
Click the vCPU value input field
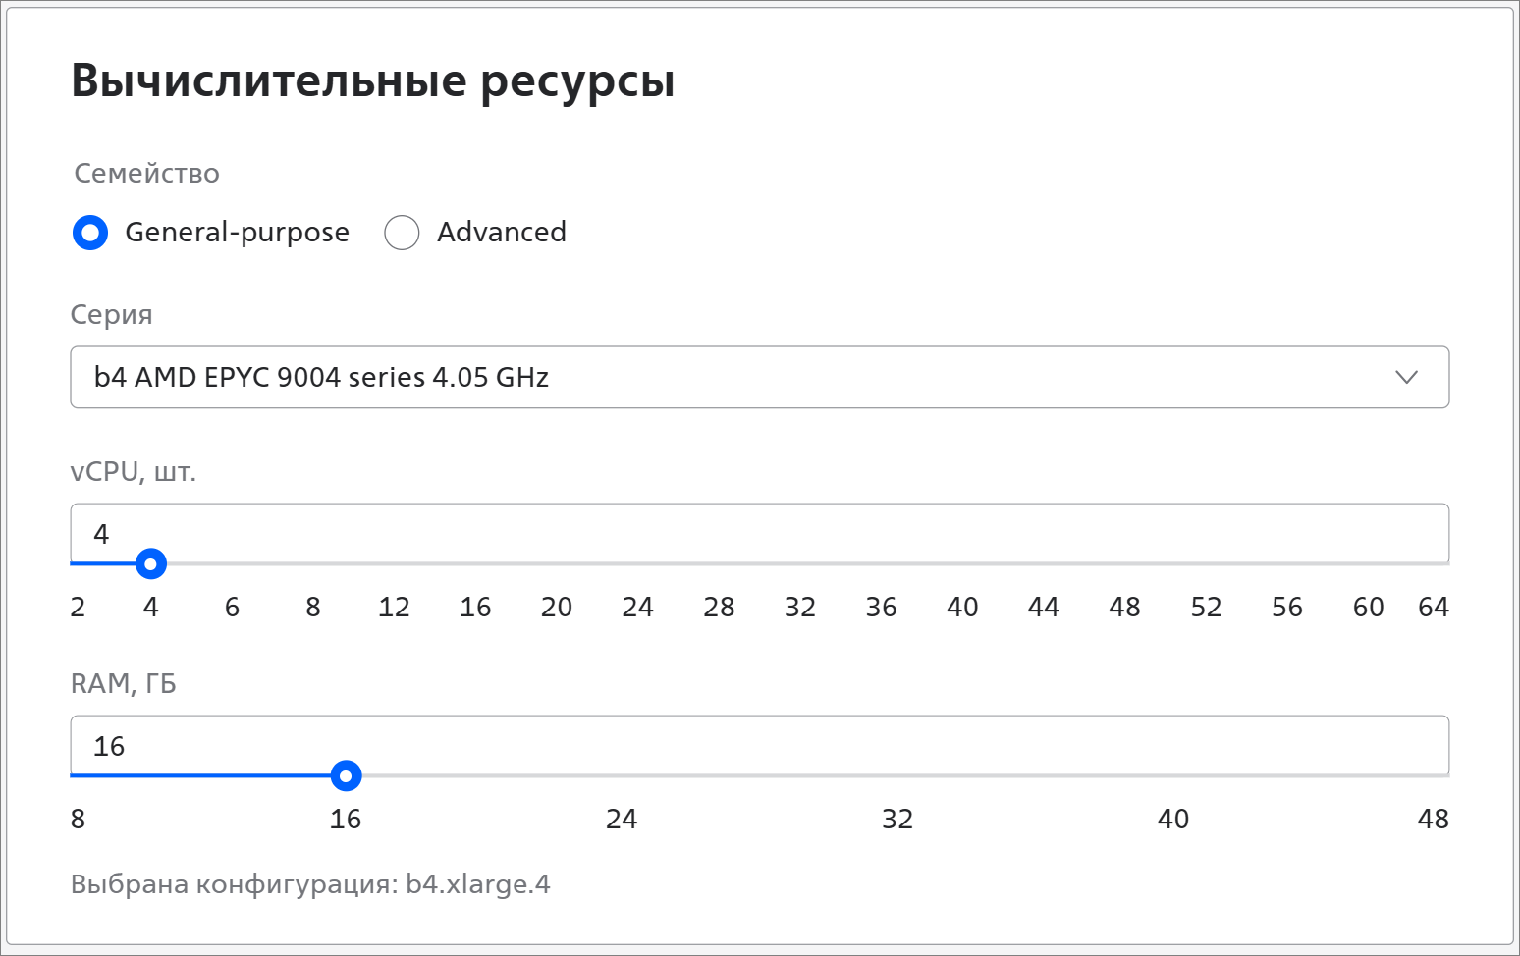point(759,533)
